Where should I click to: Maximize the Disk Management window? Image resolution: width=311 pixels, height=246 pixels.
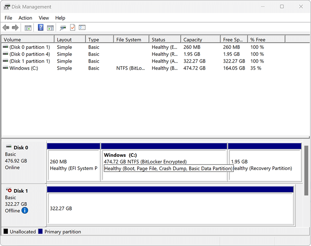point(282,7)
